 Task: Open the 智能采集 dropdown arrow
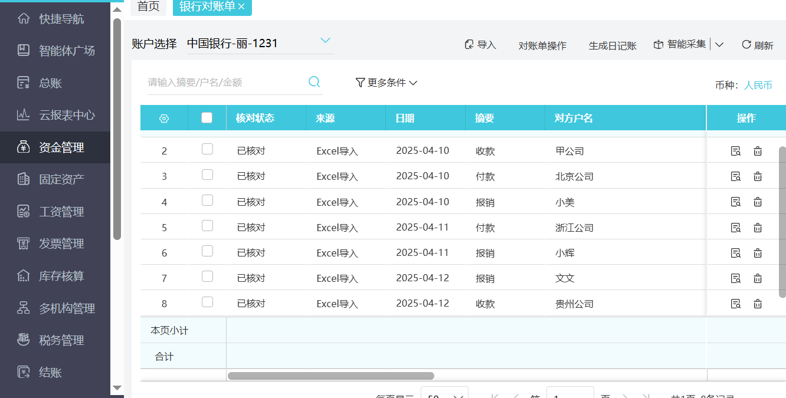[x=719, y=44]
